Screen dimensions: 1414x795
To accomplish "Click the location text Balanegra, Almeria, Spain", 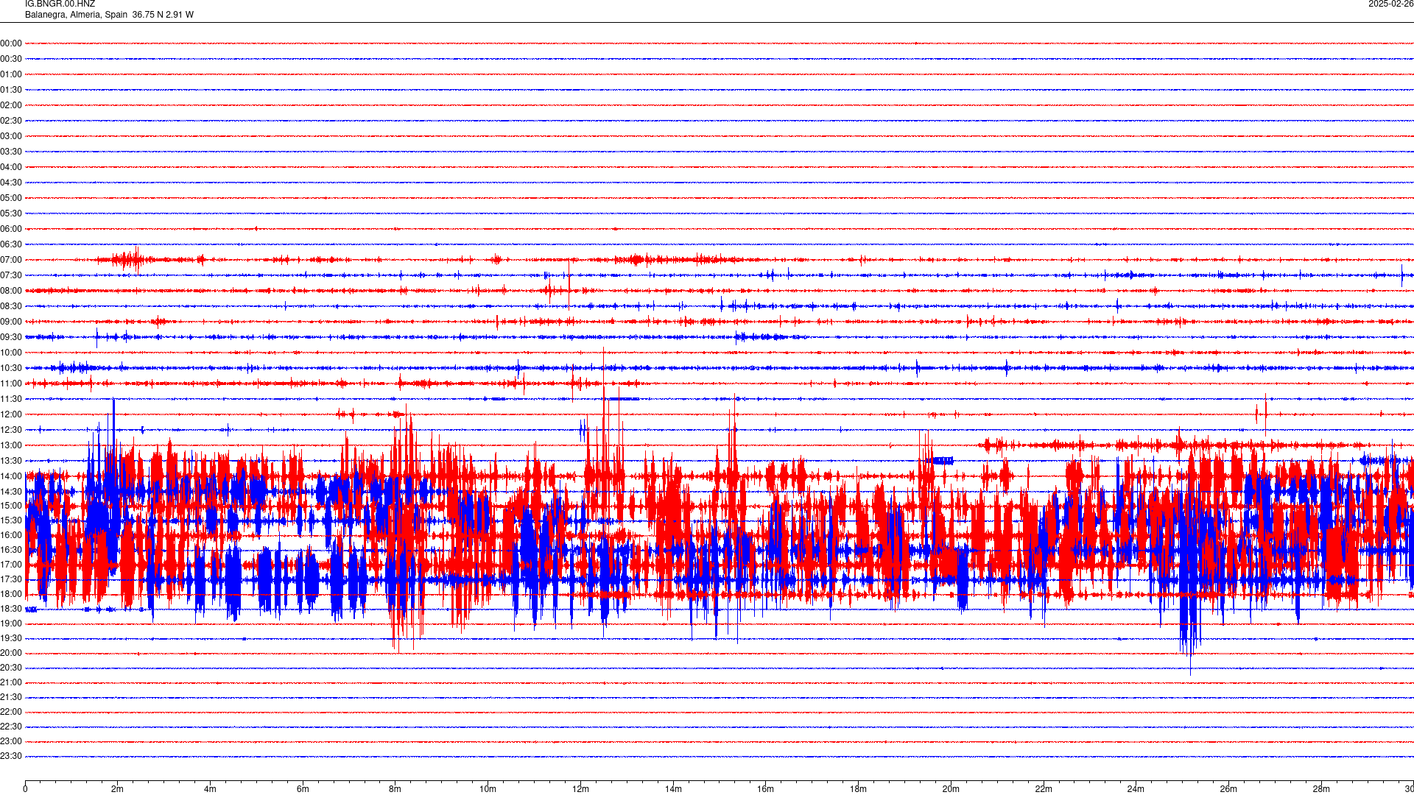I will [x=76, y=15].
